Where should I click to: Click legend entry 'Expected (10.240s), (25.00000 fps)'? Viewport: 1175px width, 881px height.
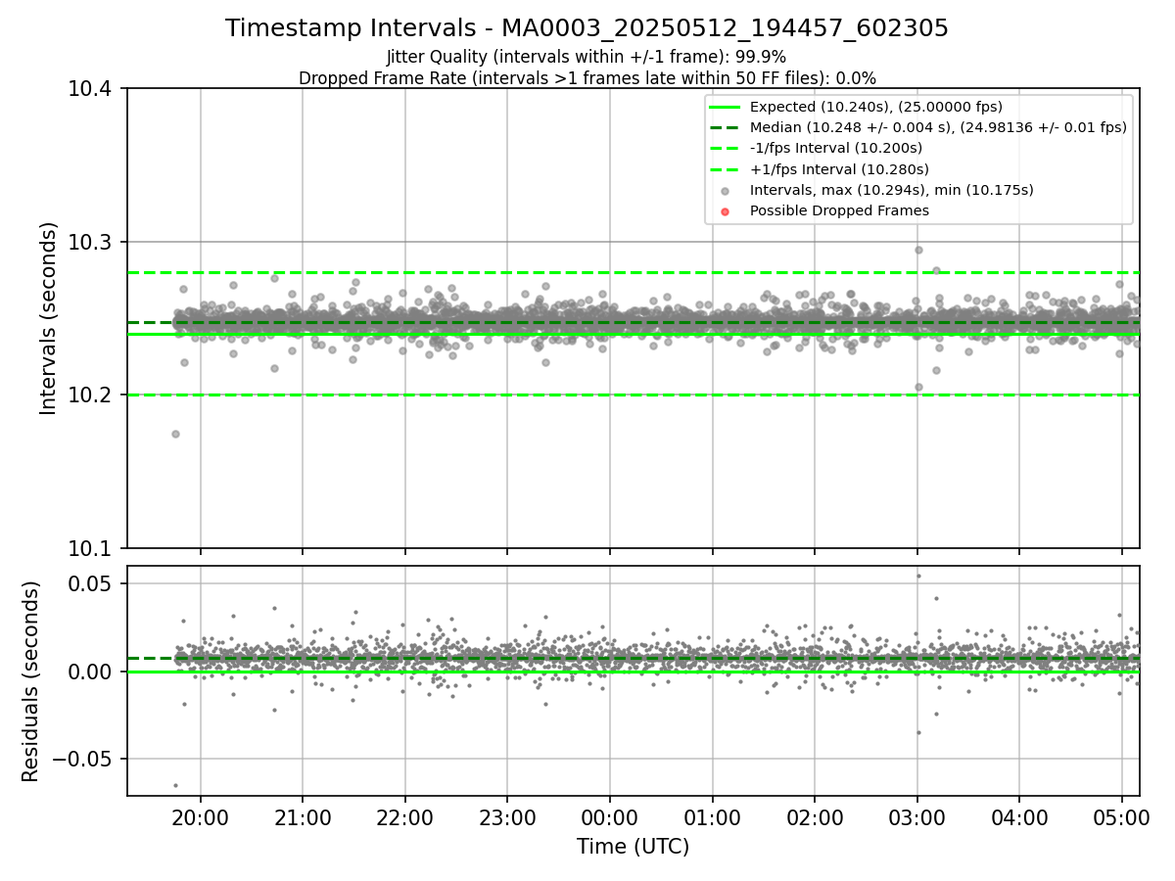pyautogui.click(x=875, y=107)
